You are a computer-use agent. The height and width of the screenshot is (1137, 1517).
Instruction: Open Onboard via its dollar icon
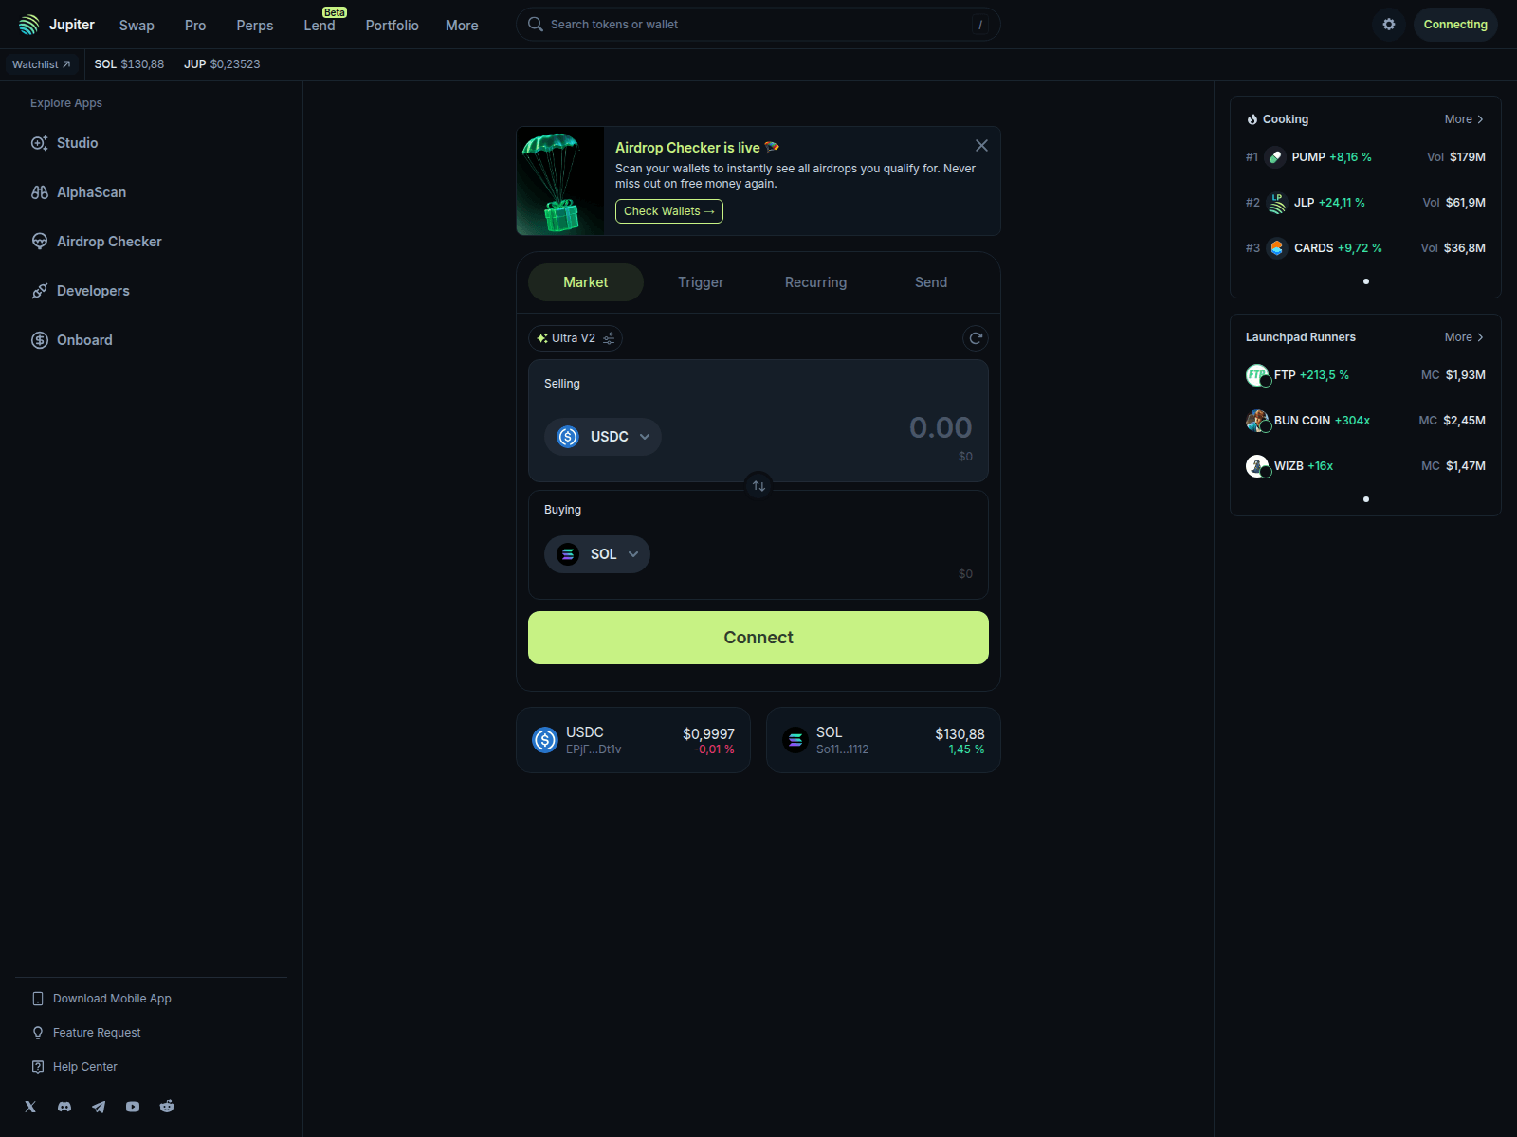pos(39,339)
